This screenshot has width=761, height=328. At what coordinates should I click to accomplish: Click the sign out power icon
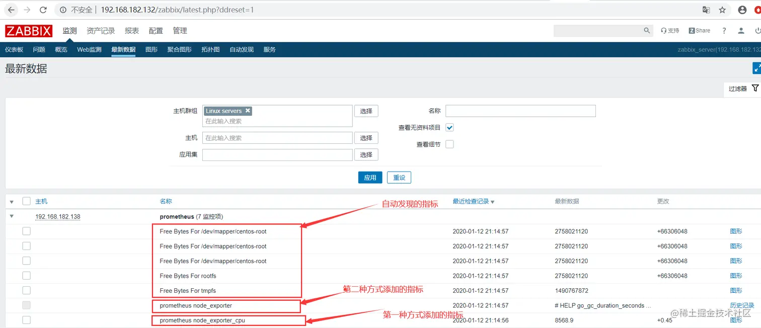(x=757, y=31)
